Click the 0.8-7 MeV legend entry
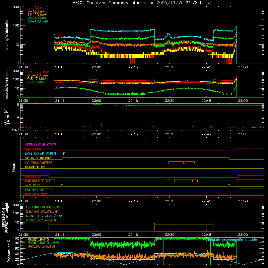Viewport: 268px width, 268px height. click(37, 79)
